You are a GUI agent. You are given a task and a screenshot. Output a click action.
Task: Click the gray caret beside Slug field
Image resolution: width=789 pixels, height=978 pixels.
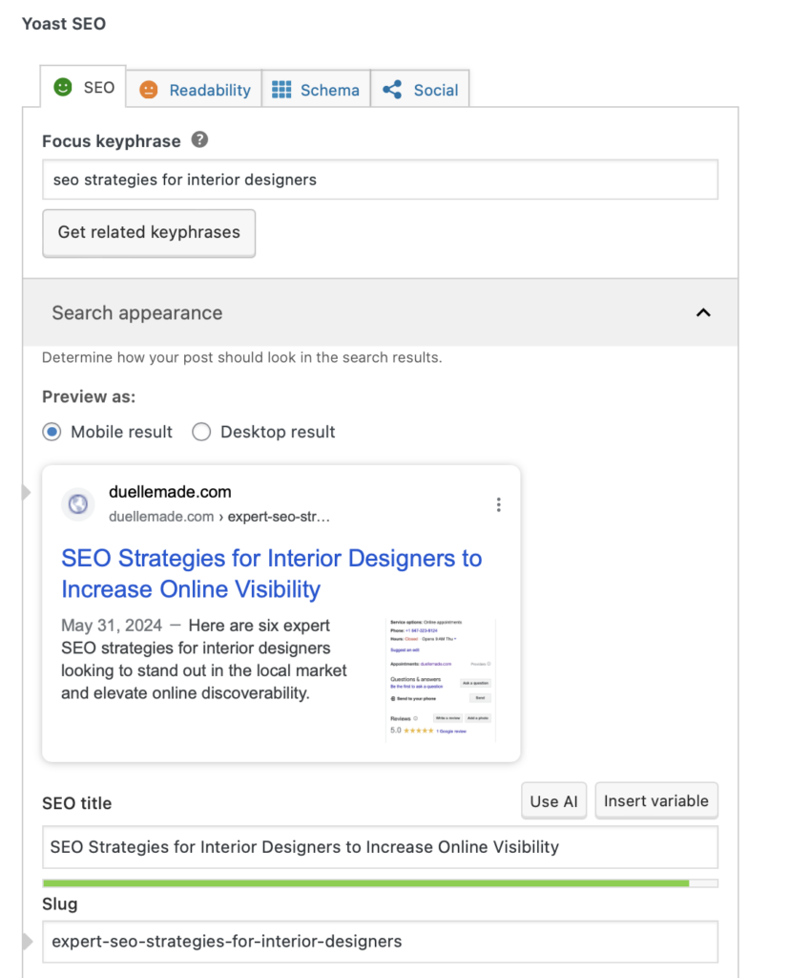pyautogui.click(x=28, y=941)
